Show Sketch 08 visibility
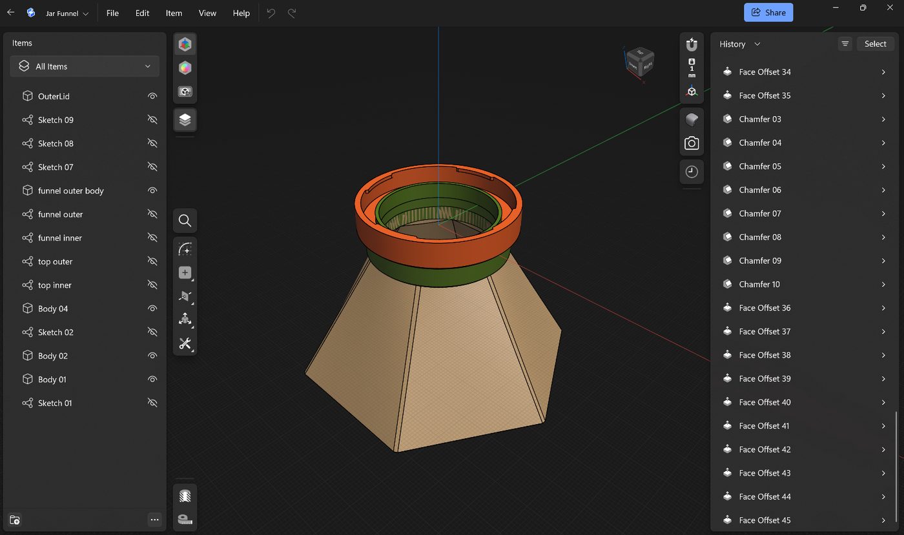 pos(152,143)
